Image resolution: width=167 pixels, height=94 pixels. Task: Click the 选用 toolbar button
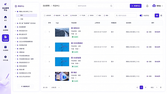[65, 15]
